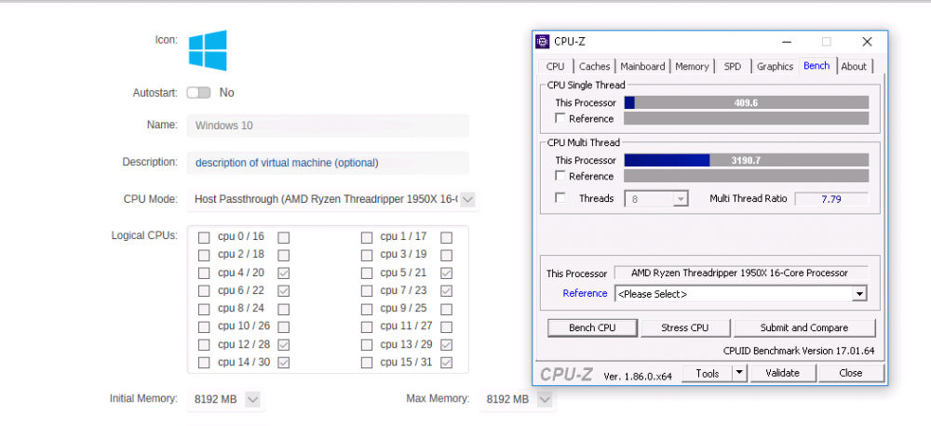
Task: Click the AMD Ryzen Threadripper processor name field
Action: pos(740,273)
